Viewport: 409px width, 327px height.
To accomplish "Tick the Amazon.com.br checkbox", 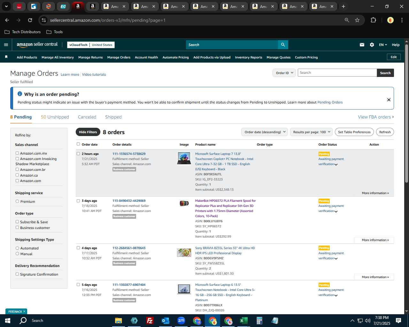I will coord(17,170).
